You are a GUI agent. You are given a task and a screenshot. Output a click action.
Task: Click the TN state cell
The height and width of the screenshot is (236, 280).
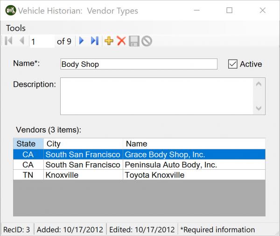point(28,175)
